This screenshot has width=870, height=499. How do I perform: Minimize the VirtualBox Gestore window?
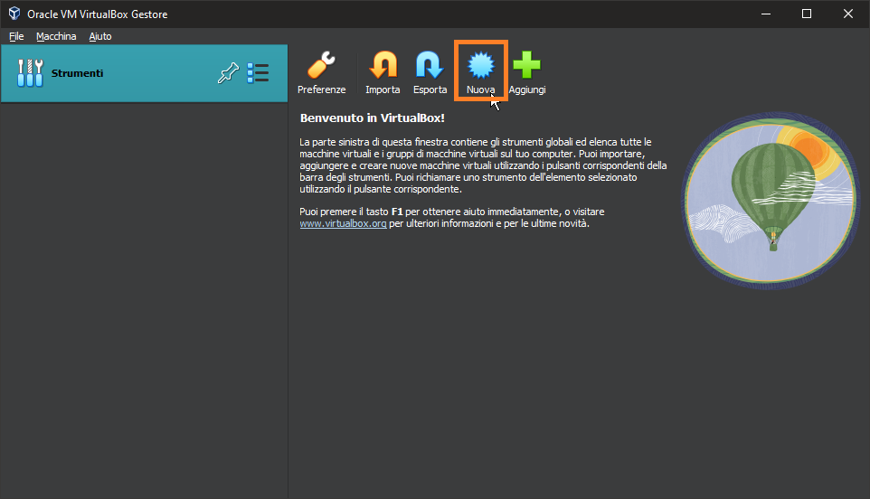point(766,14)
